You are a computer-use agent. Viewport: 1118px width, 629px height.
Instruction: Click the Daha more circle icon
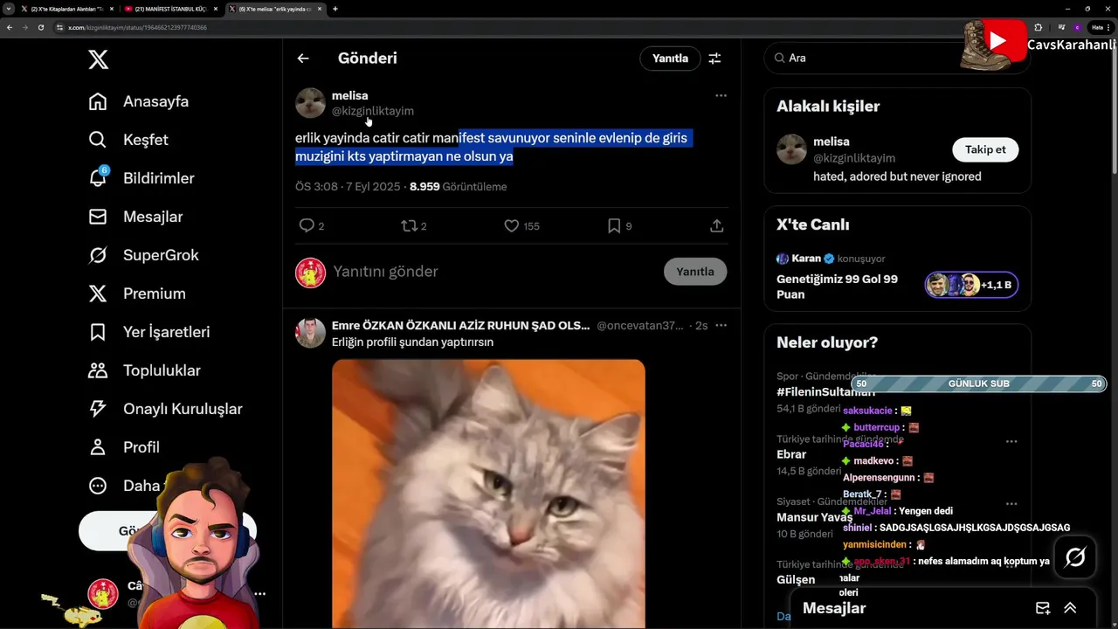[x=98, y=486]
